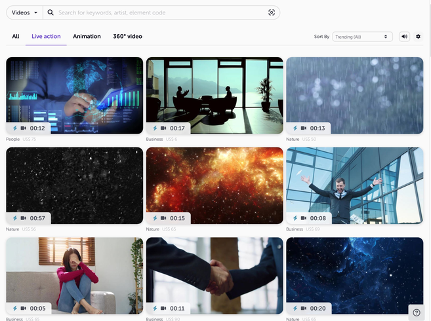Screen dimensions: 431x321
Task: Open the black snow particles video thumbnail
Action: tap(75, 185)
